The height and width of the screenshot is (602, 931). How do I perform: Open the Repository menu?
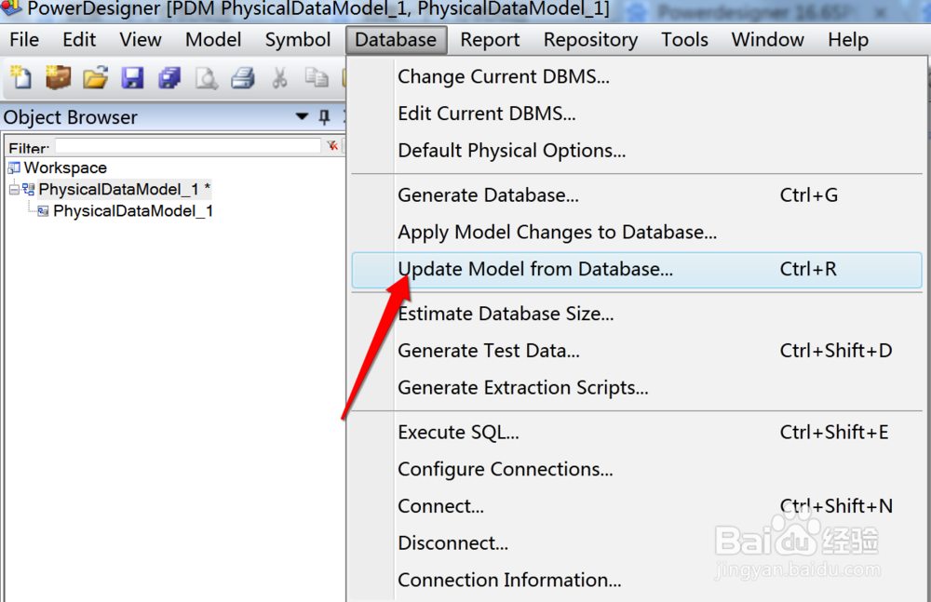click(591, 40)
